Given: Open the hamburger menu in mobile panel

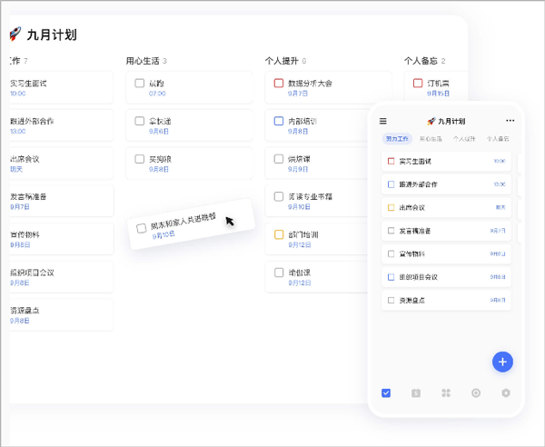Looking at the screenshot, I should [382, 121].
